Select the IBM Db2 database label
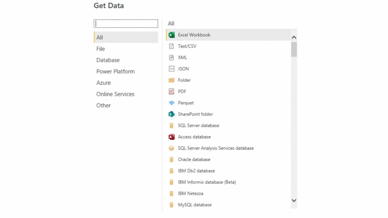388x218 pixels. [x=196, y=171]
